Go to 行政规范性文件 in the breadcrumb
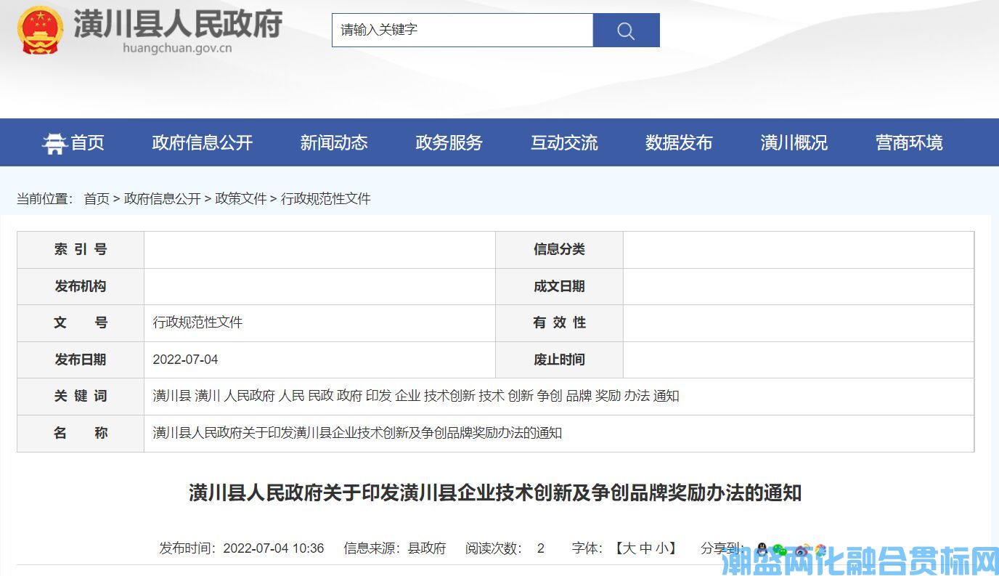999x576 pixels. 326,198
